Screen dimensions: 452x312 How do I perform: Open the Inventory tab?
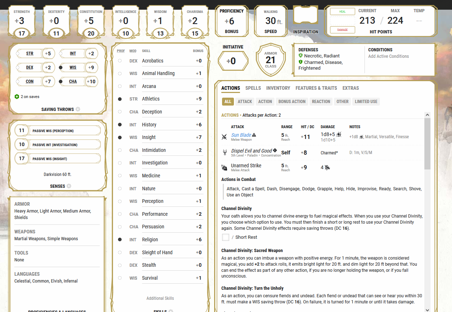pos(278,88)
